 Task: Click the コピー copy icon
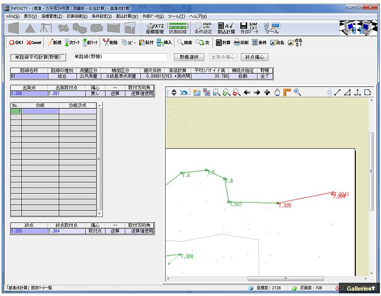pos(129,43)
